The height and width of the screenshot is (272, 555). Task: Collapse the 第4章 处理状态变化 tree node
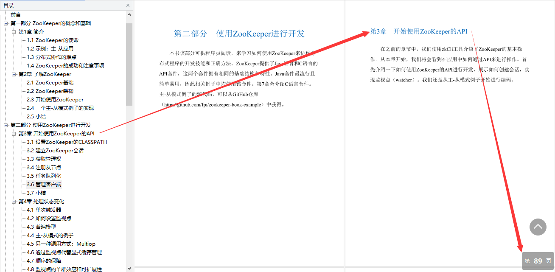click(x=14, y=202)
